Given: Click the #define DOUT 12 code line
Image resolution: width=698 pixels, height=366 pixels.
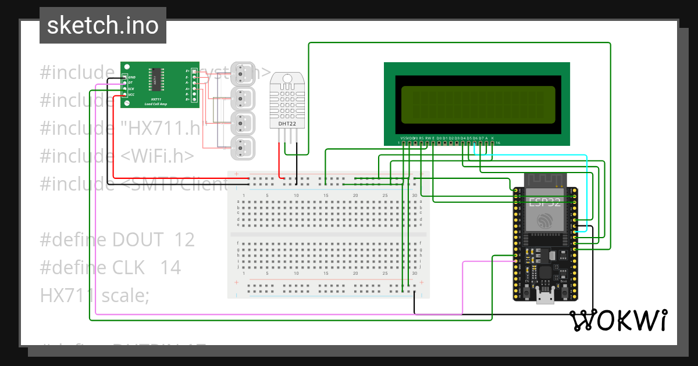Looking at the screenshot, I should click(x=117, y=239).
